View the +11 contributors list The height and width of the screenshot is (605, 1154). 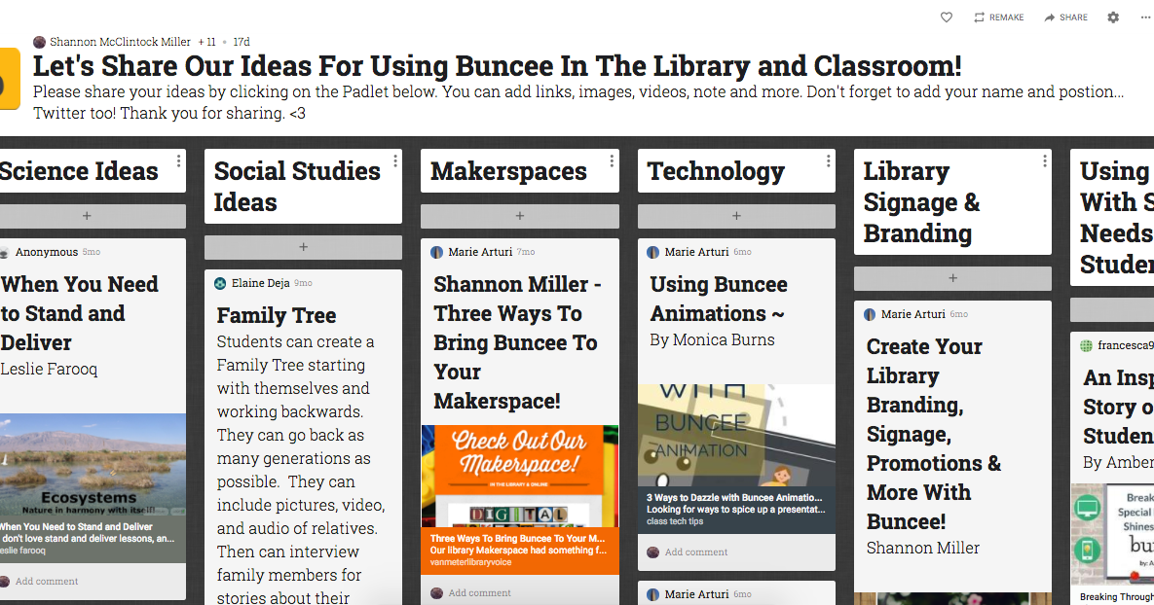click(207, 42)
